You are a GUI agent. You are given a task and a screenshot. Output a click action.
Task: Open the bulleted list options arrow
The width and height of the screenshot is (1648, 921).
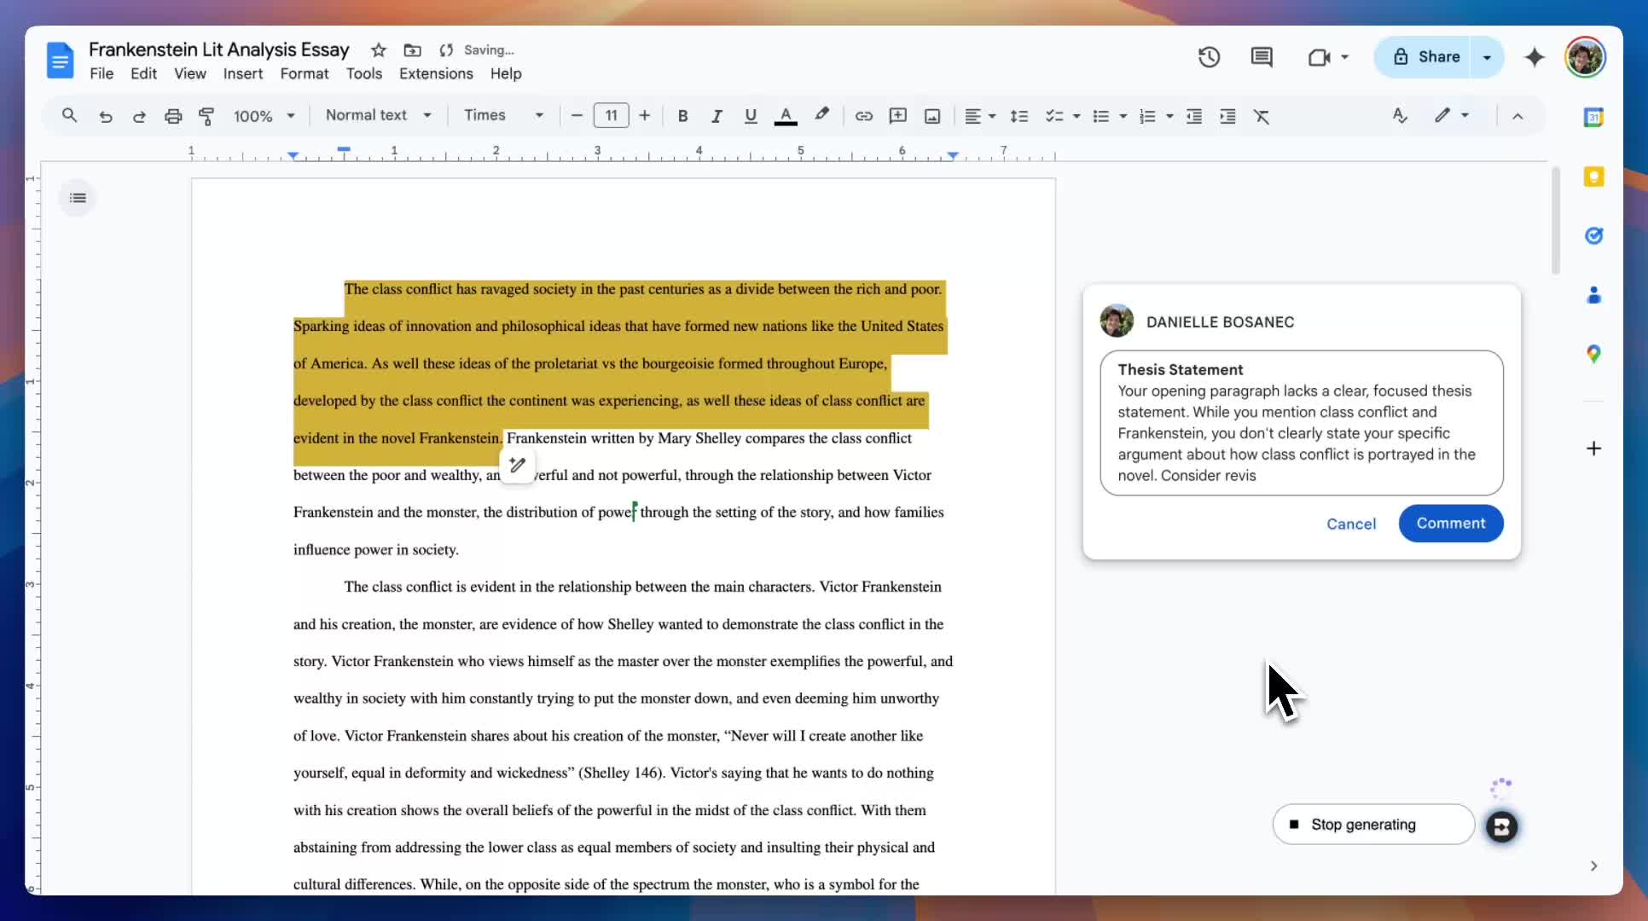tap(1123, 116)
